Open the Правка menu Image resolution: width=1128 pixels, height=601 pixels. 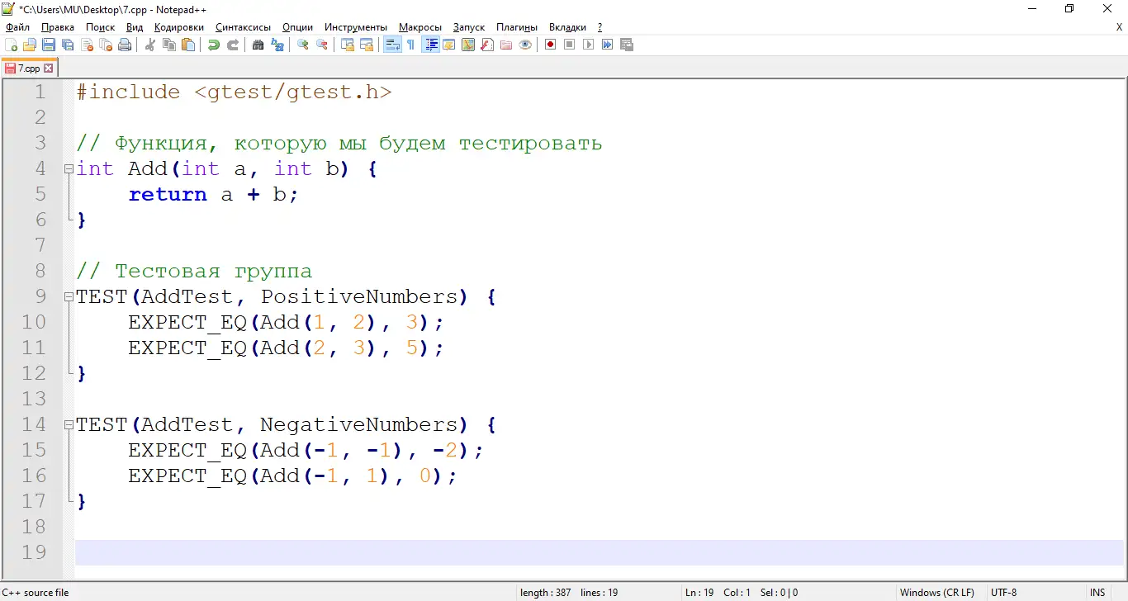[58, 27]
